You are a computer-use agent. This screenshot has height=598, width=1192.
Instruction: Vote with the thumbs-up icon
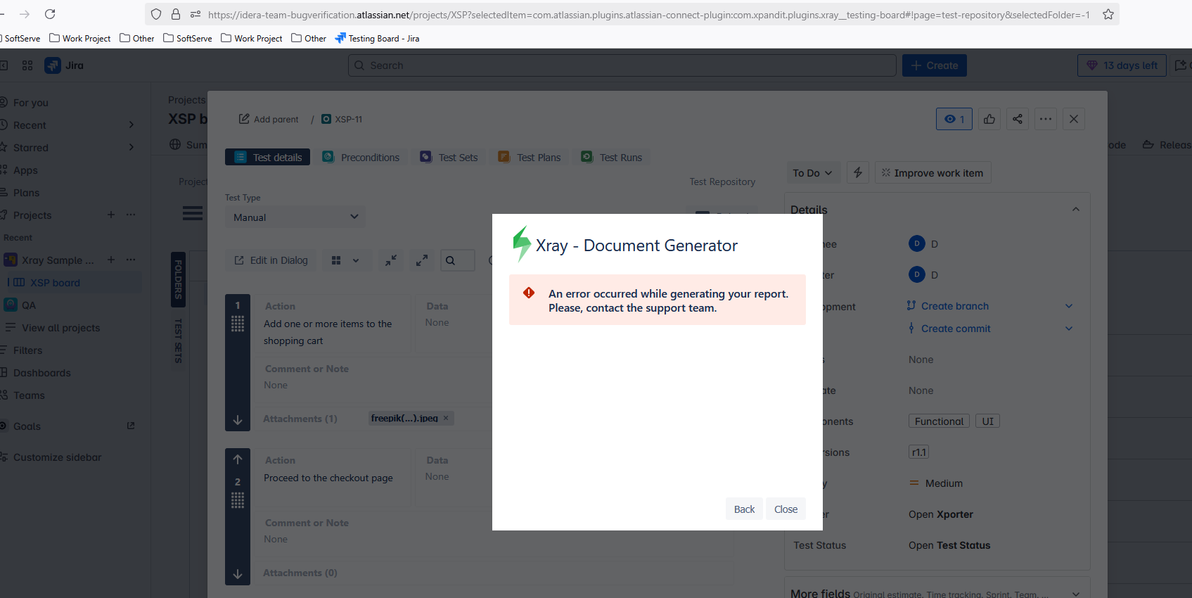click(x=989, y=119)
